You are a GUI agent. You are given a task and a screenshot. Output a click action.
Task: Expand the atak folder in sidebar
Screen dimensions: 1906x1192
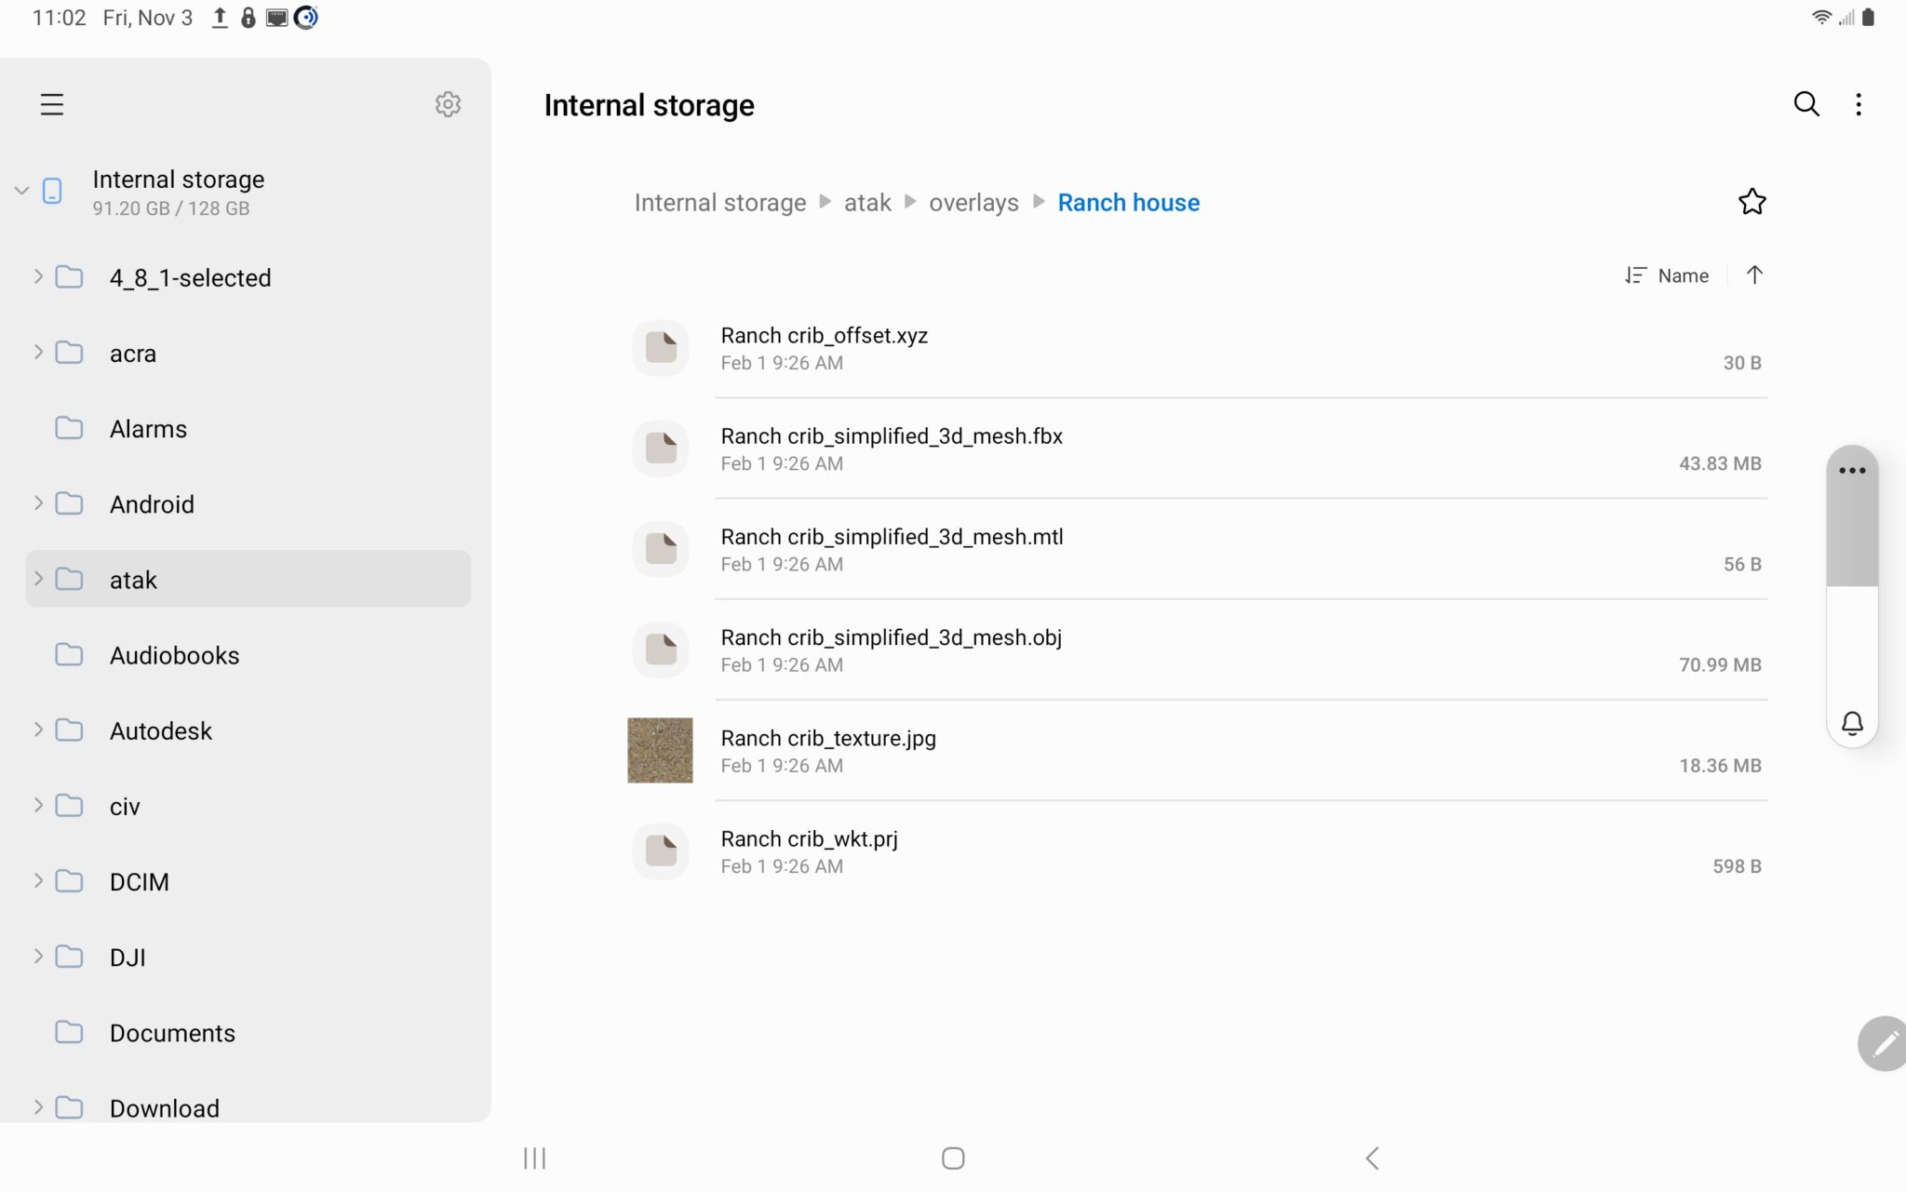[x=38, y=579]
